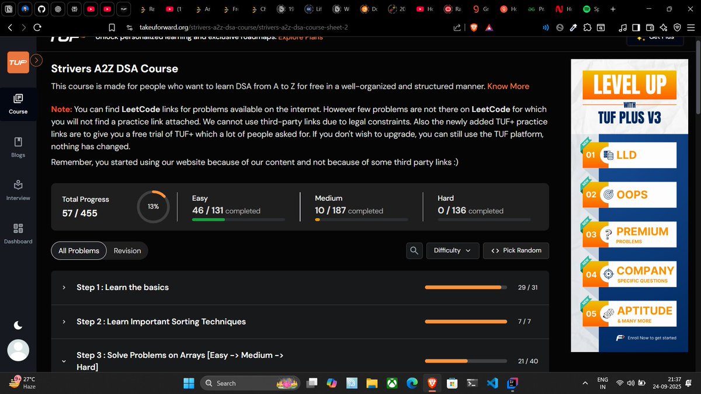The image size is (701, 394).
Task: Switch to the Netflix tab
Action: [x=563, y=9]
